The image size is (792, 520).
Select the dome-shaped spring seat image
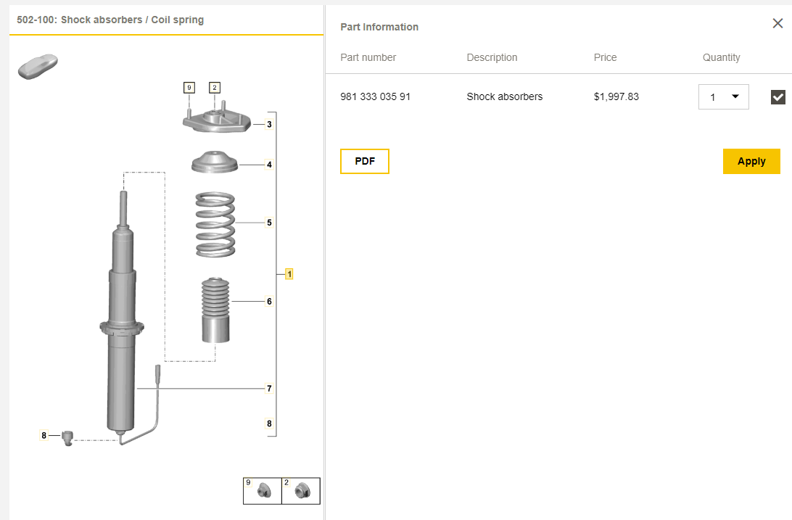[215, 162]
